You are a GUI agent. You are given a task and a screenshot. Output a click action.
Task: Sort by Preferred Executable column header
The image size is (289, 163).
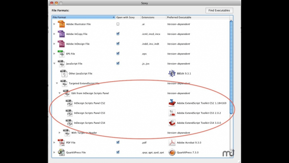tap(198, 17)
